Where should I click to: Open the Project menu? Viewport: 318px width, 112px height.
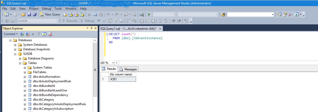34,8
